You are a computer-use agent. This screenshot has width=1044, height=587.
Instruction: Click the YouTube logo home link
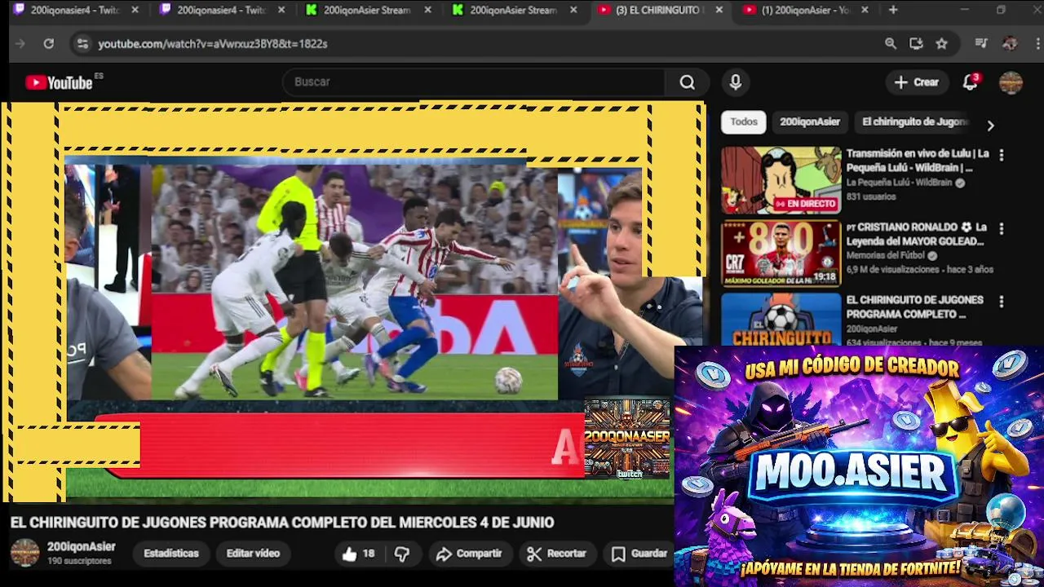tap(59, 82)
